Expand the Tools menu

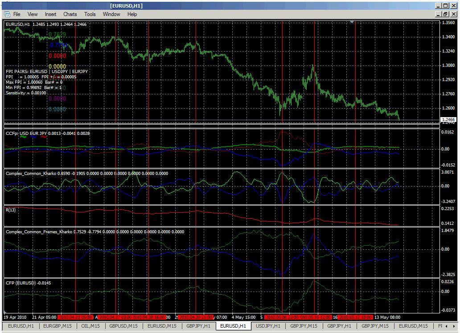90,14
